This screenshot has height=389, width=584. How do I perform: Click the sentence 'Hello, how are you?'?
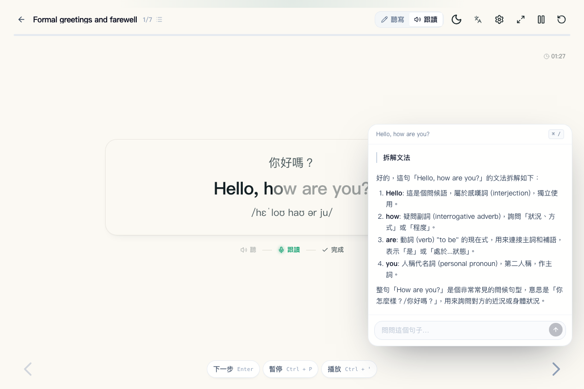click(x=292, y=189)
